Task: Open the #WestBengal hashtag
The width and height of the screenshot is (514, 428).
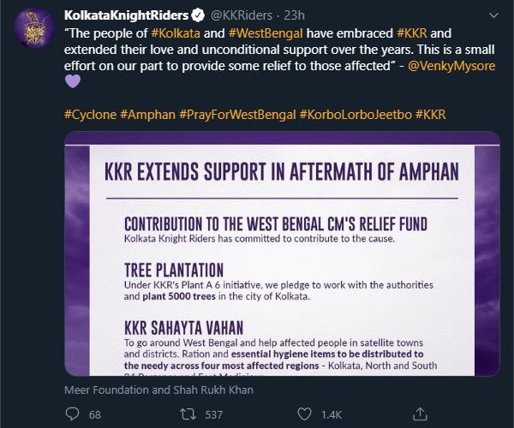Action: pos(266,33)
